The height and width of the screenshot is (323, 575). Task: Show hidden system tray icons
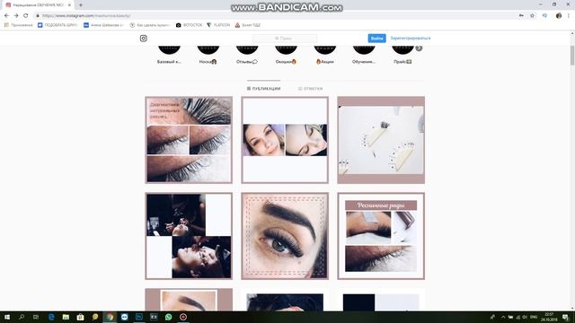[503, 317]
